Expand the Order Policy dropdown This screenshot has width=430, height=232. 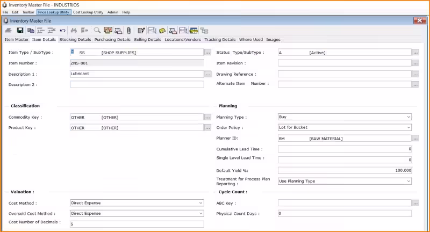pyautogui.click(x=408, y=127)
